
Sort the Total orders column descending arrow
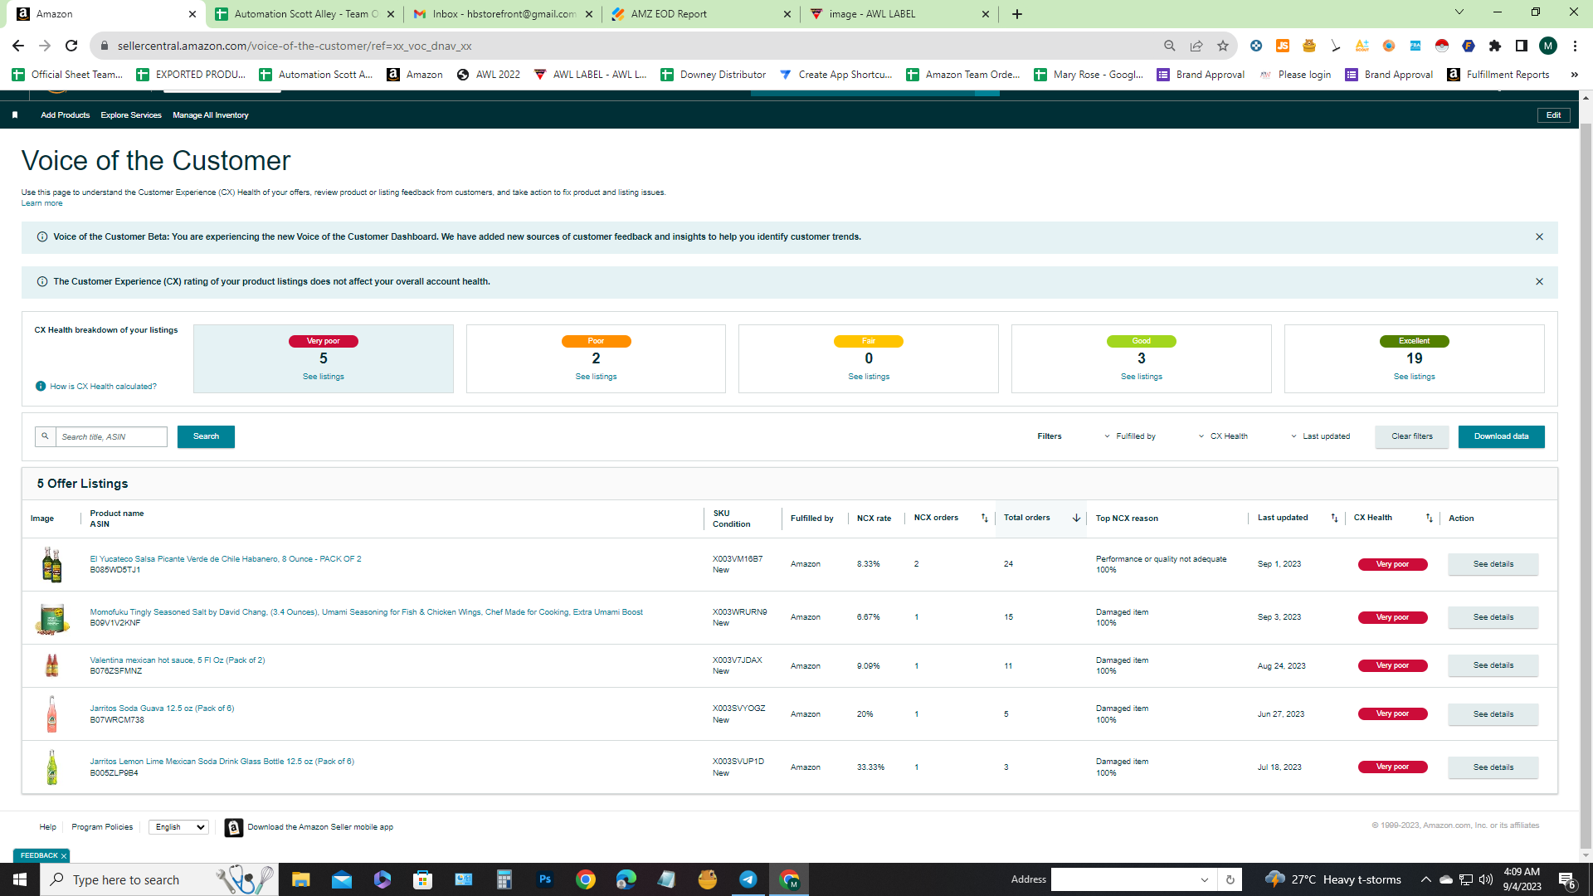(x=1076, y=518)
